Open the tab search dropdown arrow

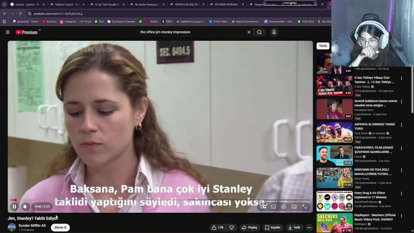[x=4, y=4]
